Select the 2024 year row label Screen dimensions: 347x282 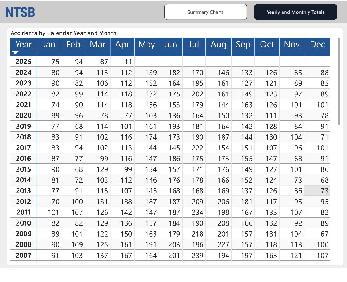point(24,72)
